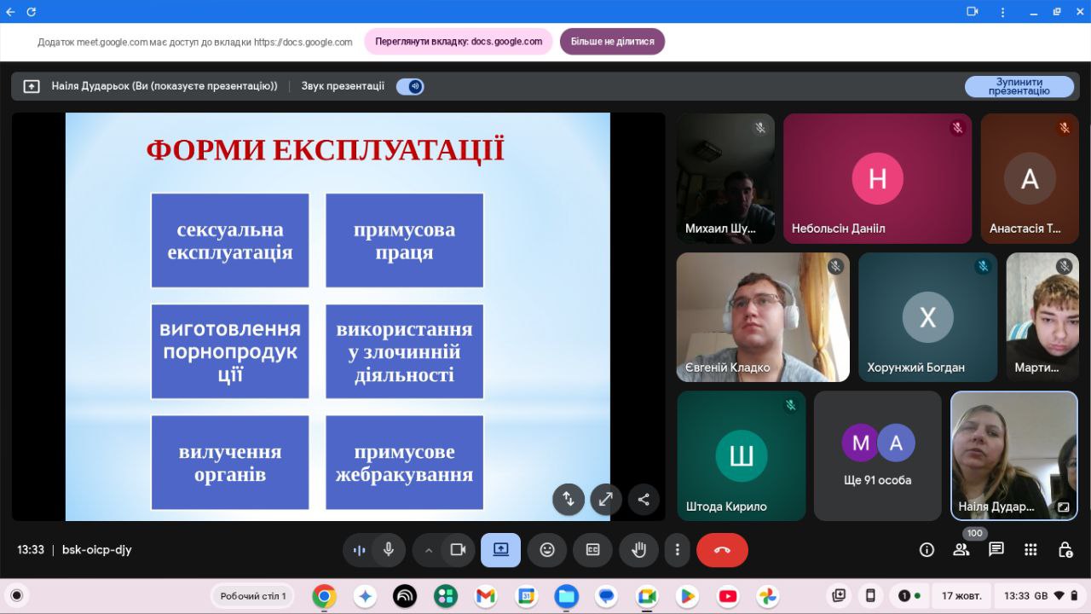Viewport: 1091px width, 614px height.
Task: Open host controls lock icon
Action: click(x=1065, y=550)
